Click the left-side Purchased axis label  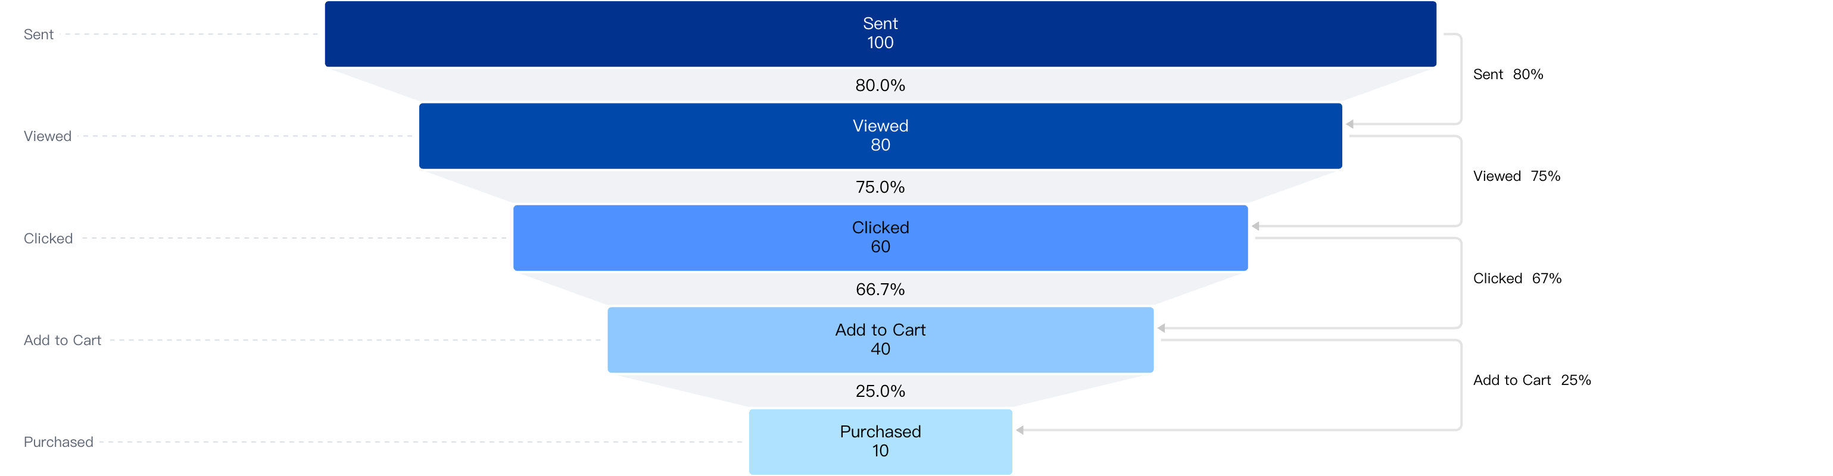tap(58, 442)
